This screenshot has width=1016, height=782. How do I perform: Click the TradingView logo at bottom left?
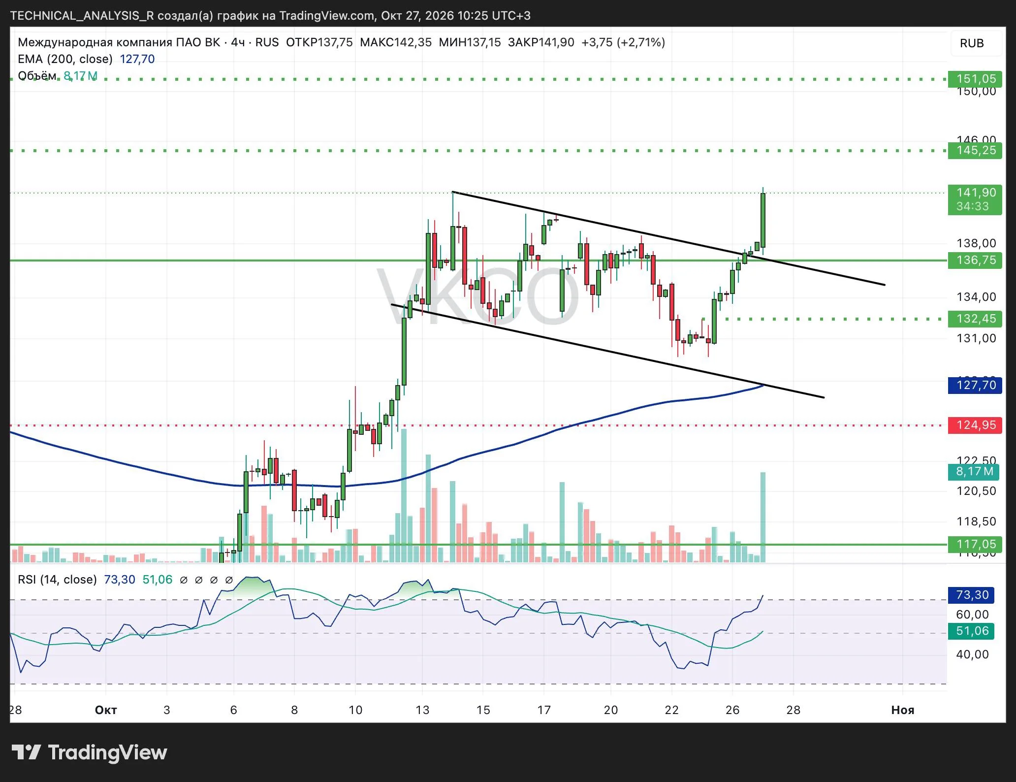(x=89, y=752)
